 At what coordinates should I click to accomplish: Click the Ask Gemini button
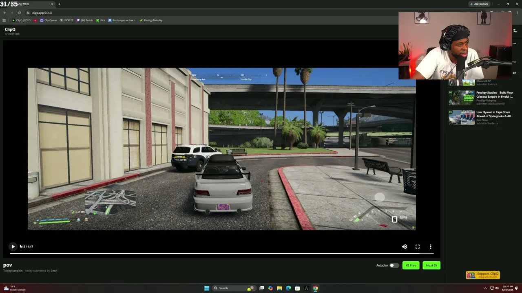[479, 4]
